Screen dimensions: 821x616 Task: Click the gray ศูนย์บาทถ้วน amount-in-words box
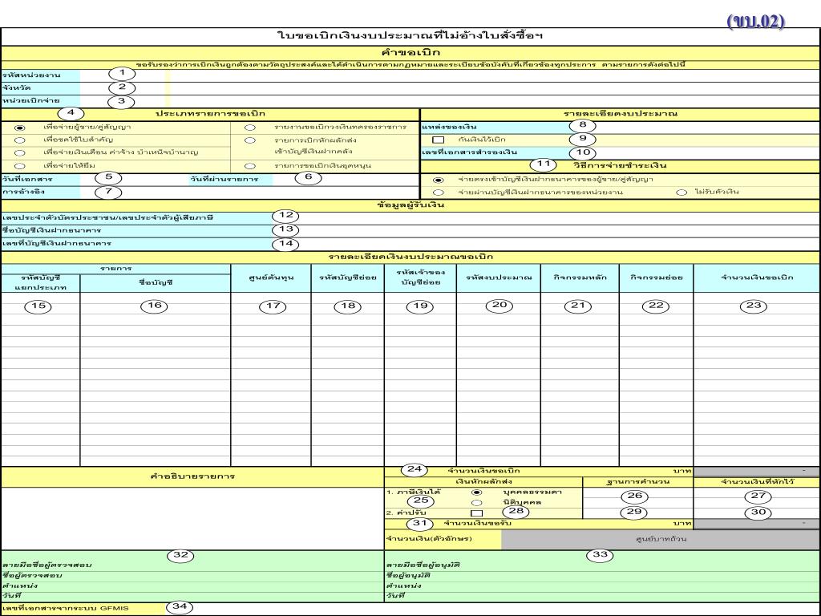click(x=661, y=539)
